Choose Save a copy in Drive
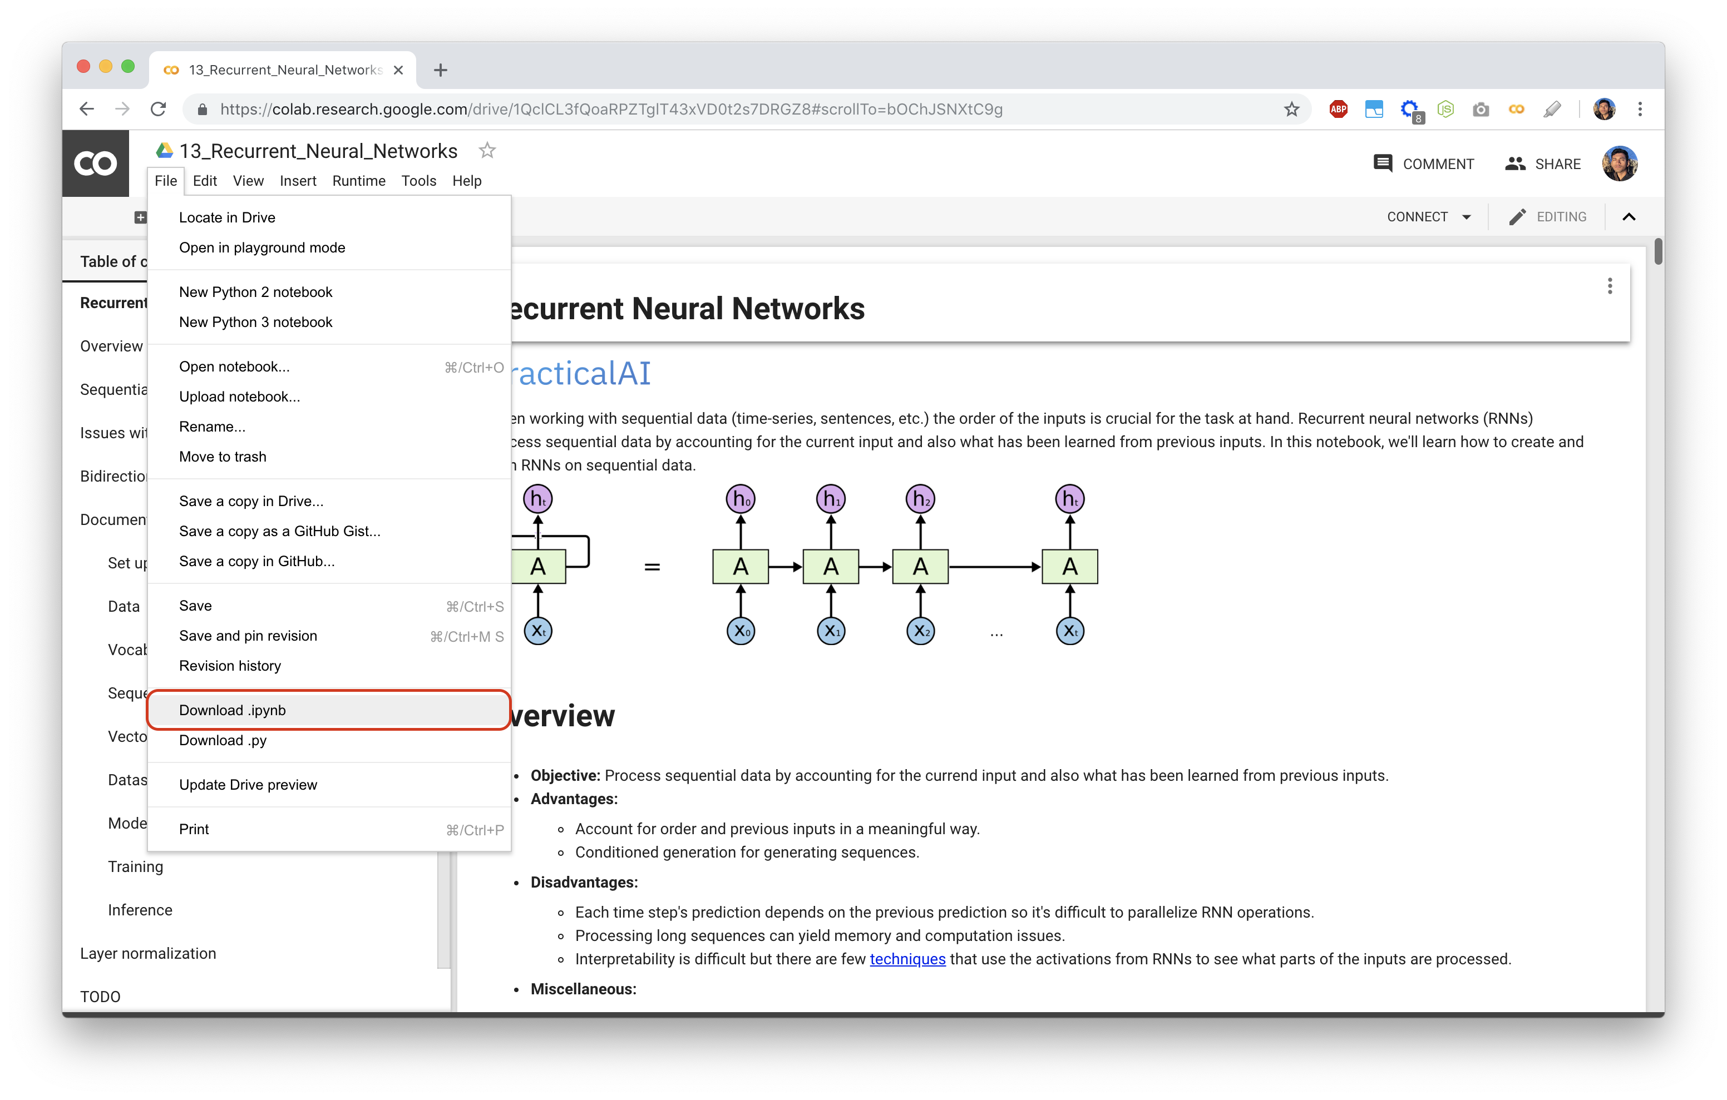1727x1100 pixels. point(251,501)
